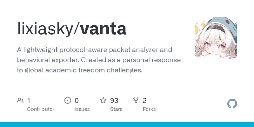Click the "Forks" label
This screenshot has width=254, height=127.
click(x=149, y=109)
